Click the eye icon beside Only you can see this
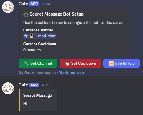 click(x=21, y=73)
